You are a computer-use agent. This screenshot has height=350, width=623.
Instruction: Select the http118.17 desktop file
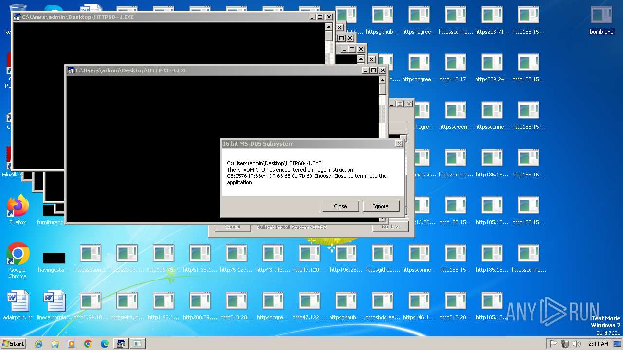click(x=456, y=68)
